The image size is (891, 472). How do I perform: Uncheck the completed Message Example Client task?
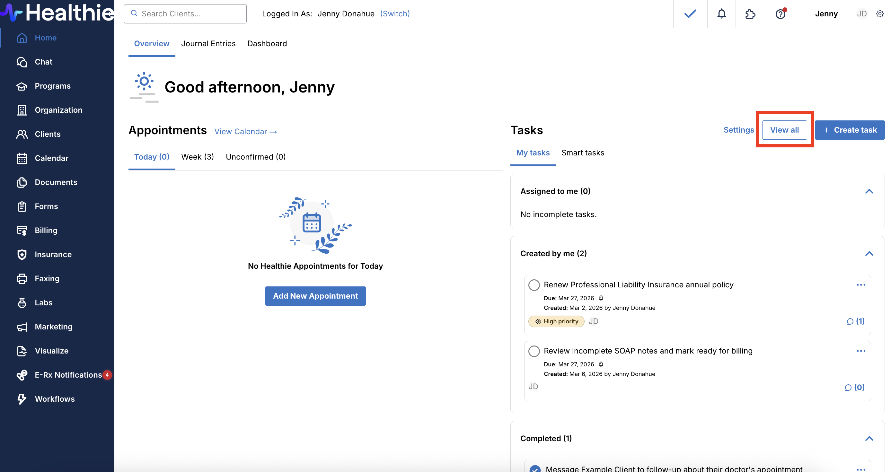535,468
